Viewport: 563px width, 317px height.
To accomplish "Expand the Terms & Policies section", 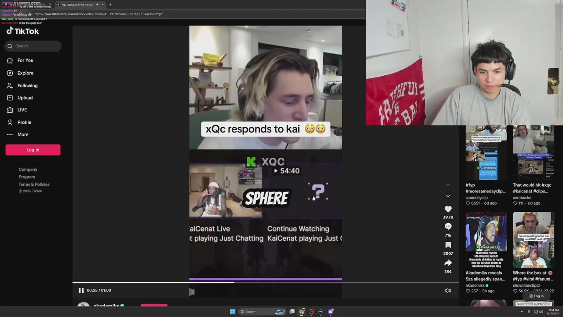I will pos(34,184).
